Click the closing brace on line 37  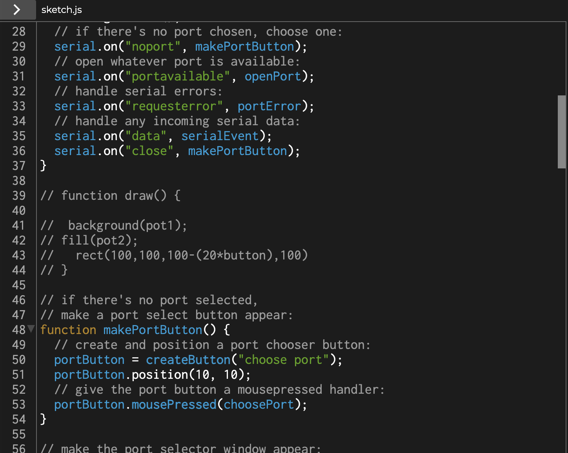(43, 166)
